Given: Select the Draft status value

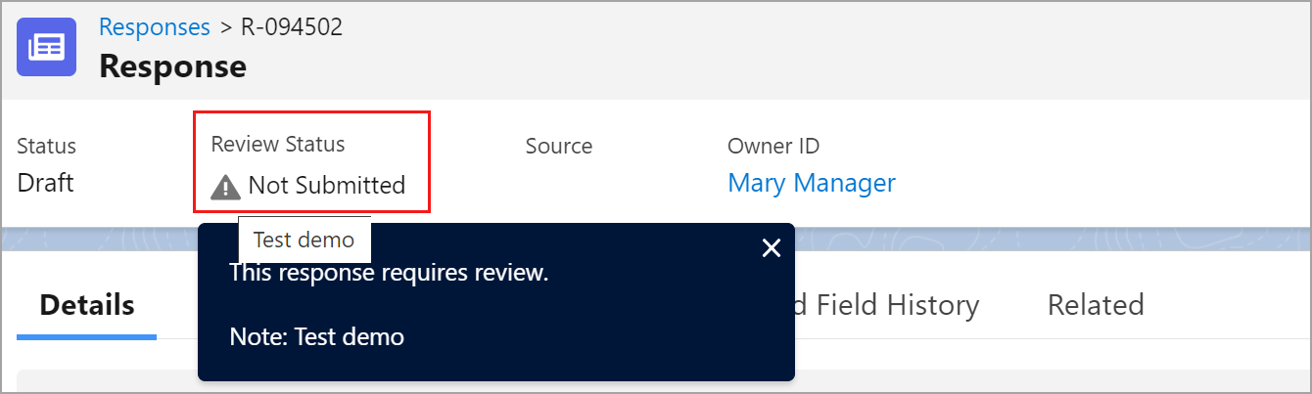Looking at the screenshot, I should [x=45, y=183].
